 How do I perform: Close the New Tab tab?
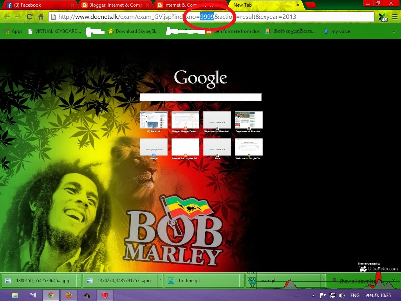coord(298,5)
